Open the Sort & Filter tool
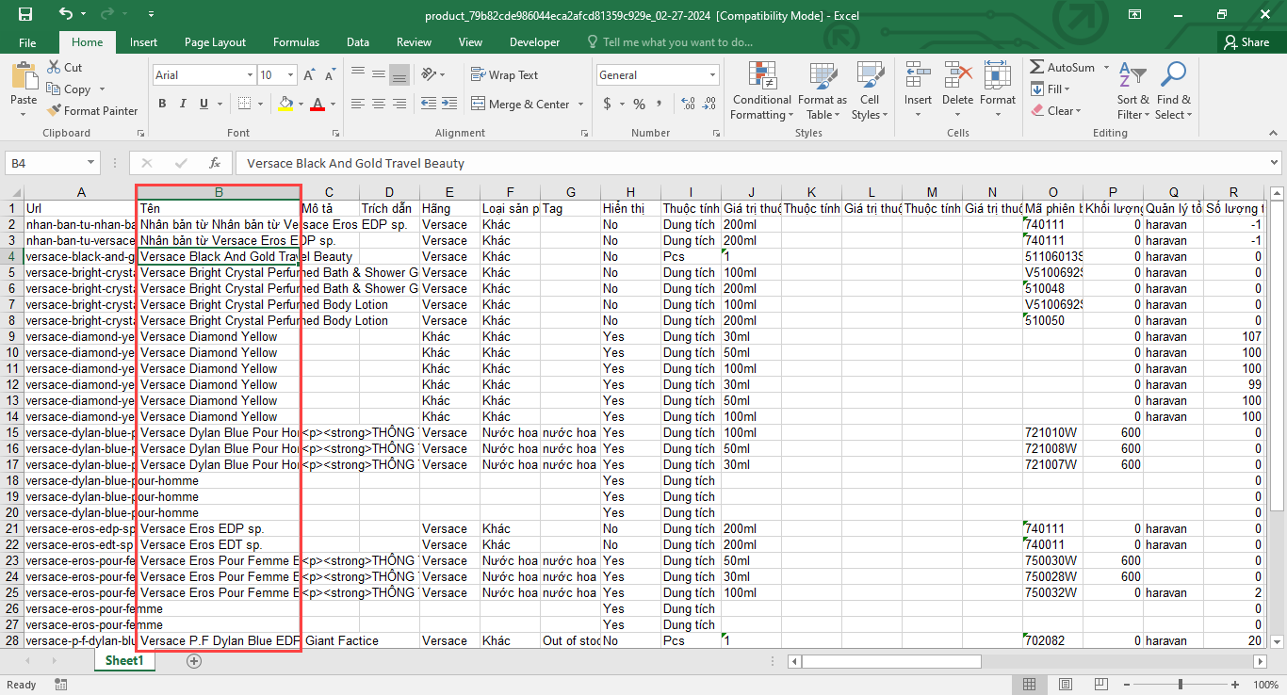1287x695 pixels. pyautogui.click(x=1133, y=91)
